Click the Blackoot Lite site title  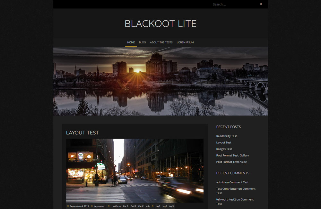click(160, 24)
